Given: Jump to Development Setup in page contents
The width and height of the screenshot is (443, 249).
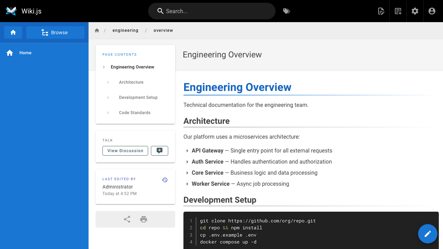Looking at the screenshot, I should click(x=138, y=98).
